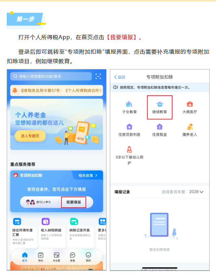Tap the 继续教育 graduation cap icon

click(x=160, y=104)
